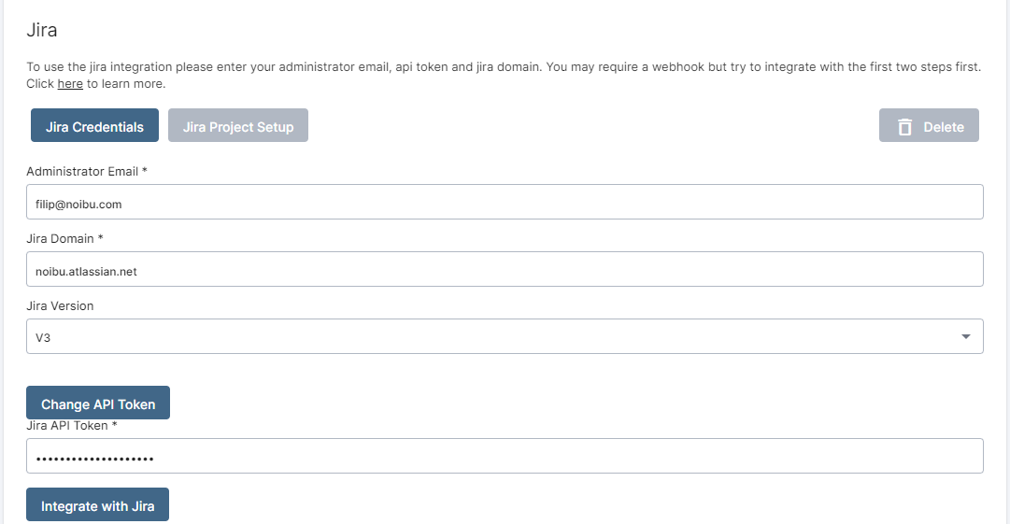Screen dimensions: 1010x524
Task: Click into the Jira Domain input field
Action: point(505,269)
